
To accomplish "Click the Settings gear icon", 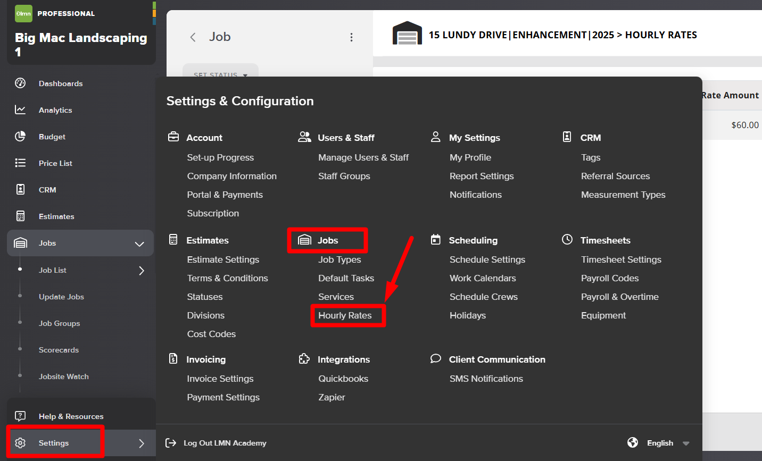I will click(x=20, y=443).
